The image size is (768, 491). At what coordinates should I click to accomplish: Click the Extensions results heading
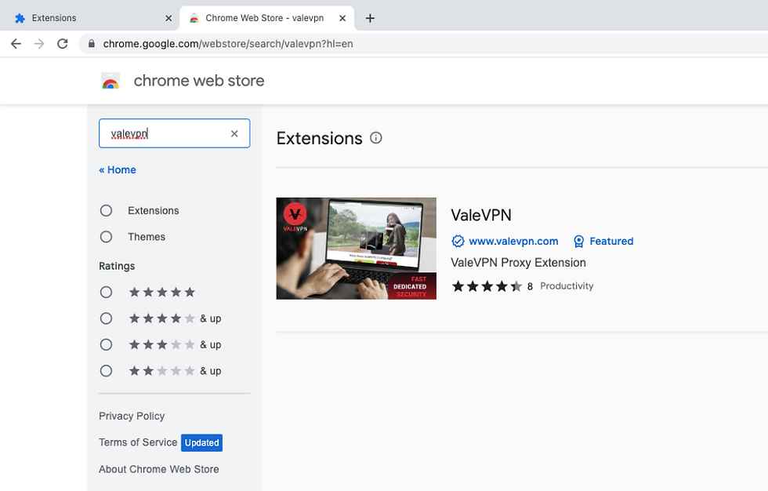tap(320, 138)
